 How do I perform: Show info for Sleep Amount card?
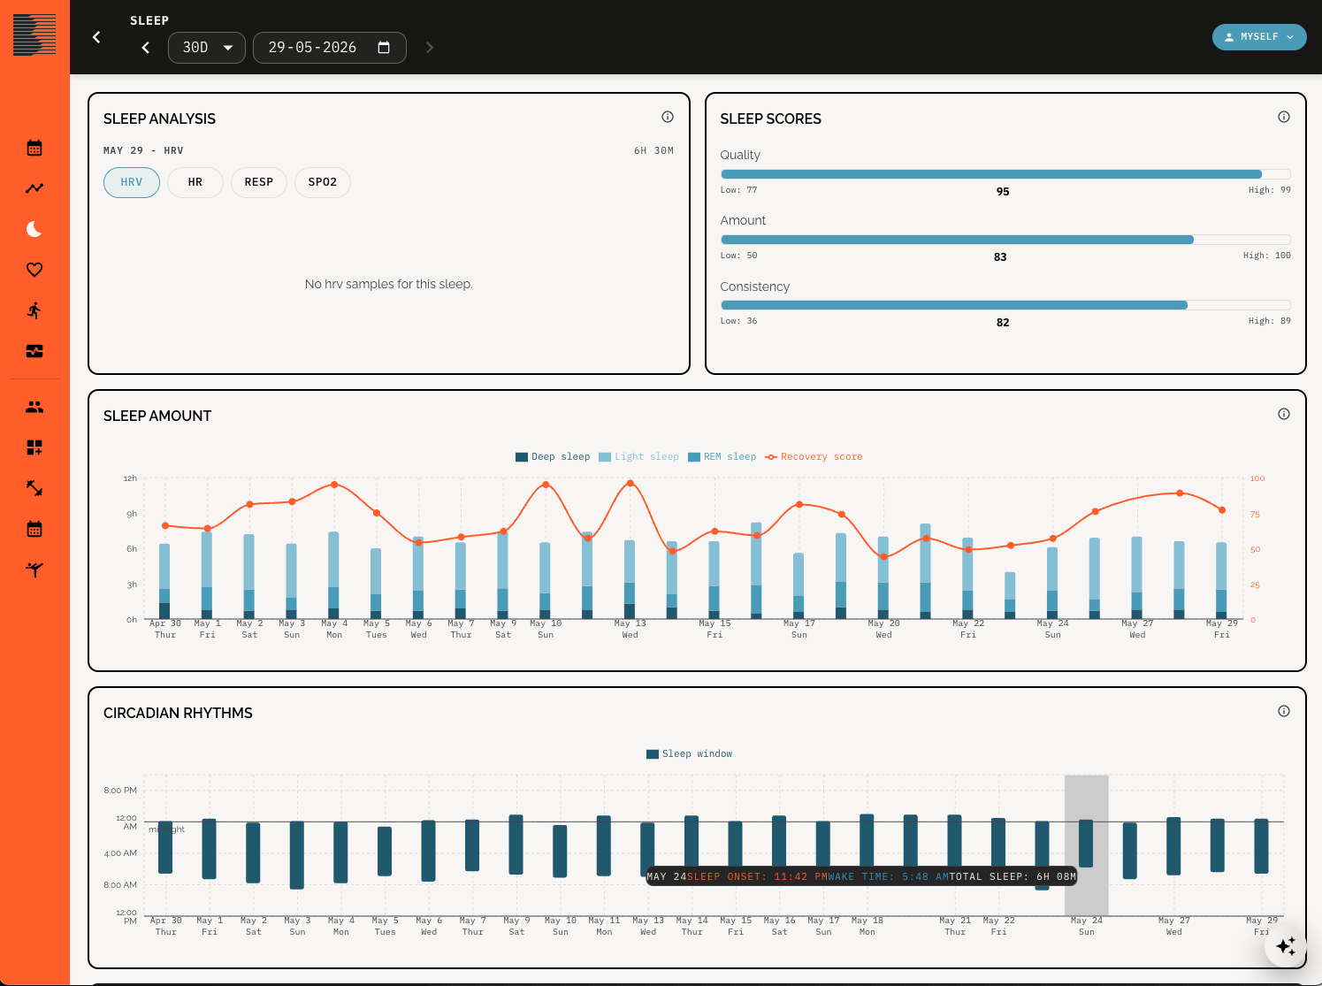[1284, 414]
